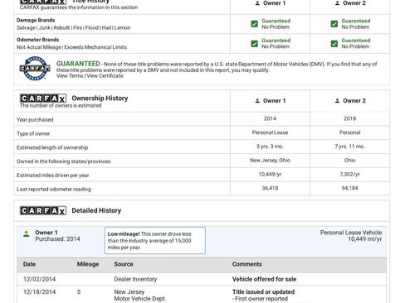Click the 7,302/yr miles cell
The width and height of the screenshot is (405, 303).
click(349, 175)
